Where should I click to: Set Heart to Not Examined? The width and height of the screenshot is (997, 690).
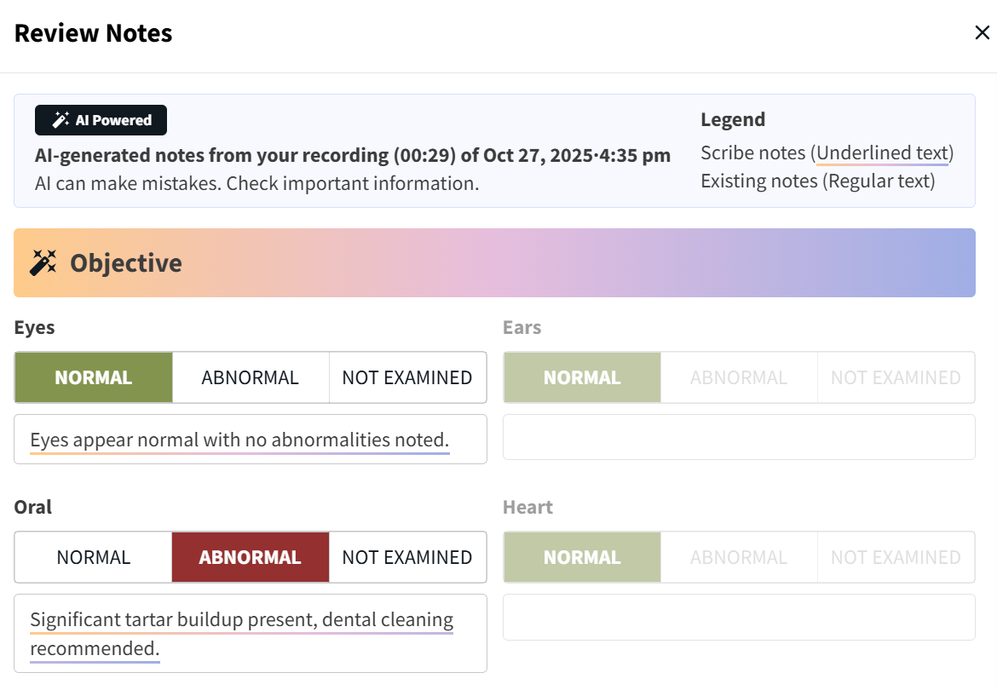896,557
